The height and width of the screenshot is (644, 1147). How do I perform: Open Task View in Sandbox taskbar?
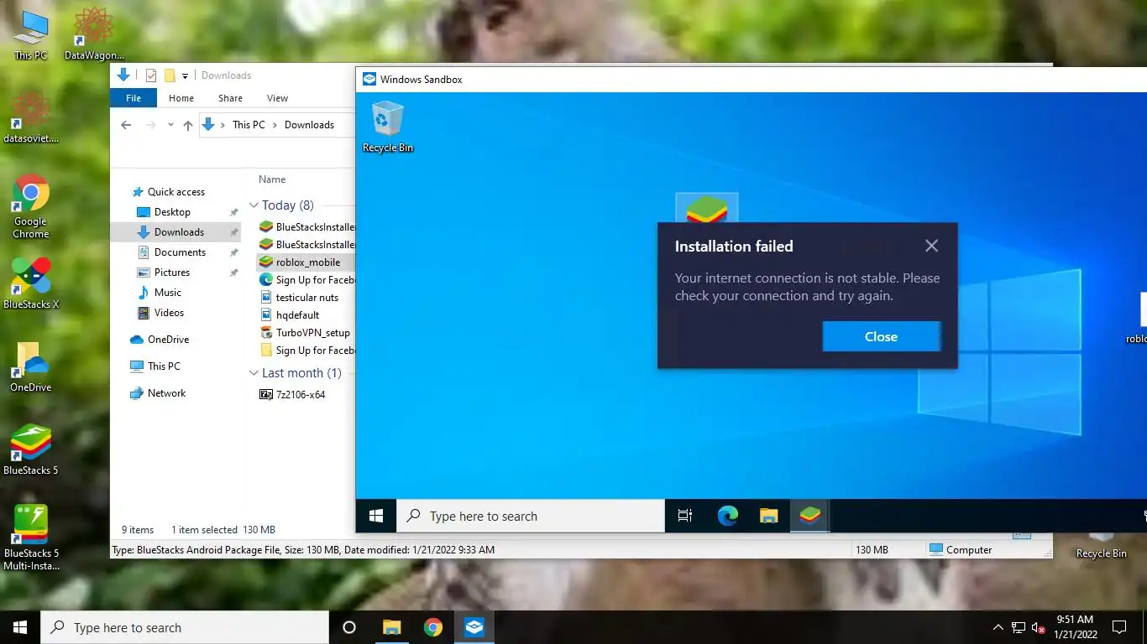[x=685, y=516]
